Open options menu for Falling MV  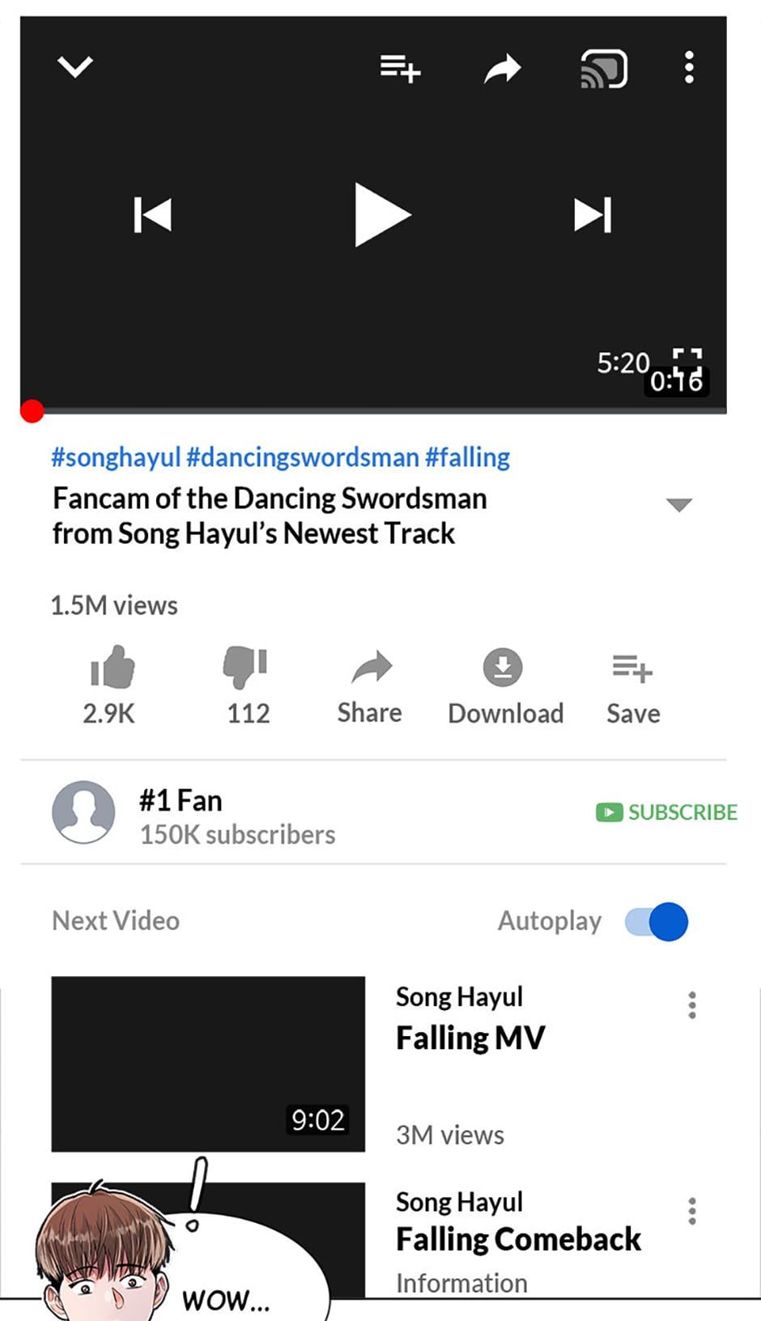pos(692,1005)
